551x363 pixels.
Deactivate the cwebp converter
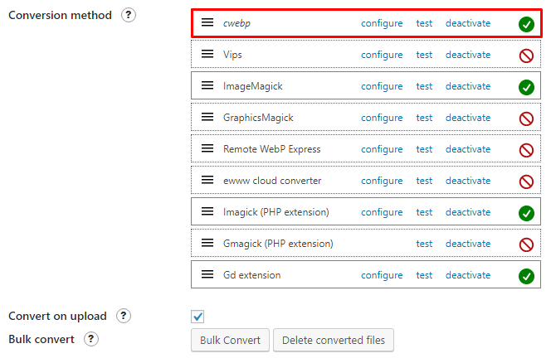[468, 23]
